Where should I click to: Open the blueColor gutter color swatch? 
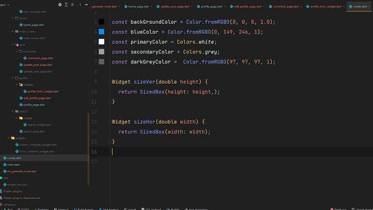[101, 32]
